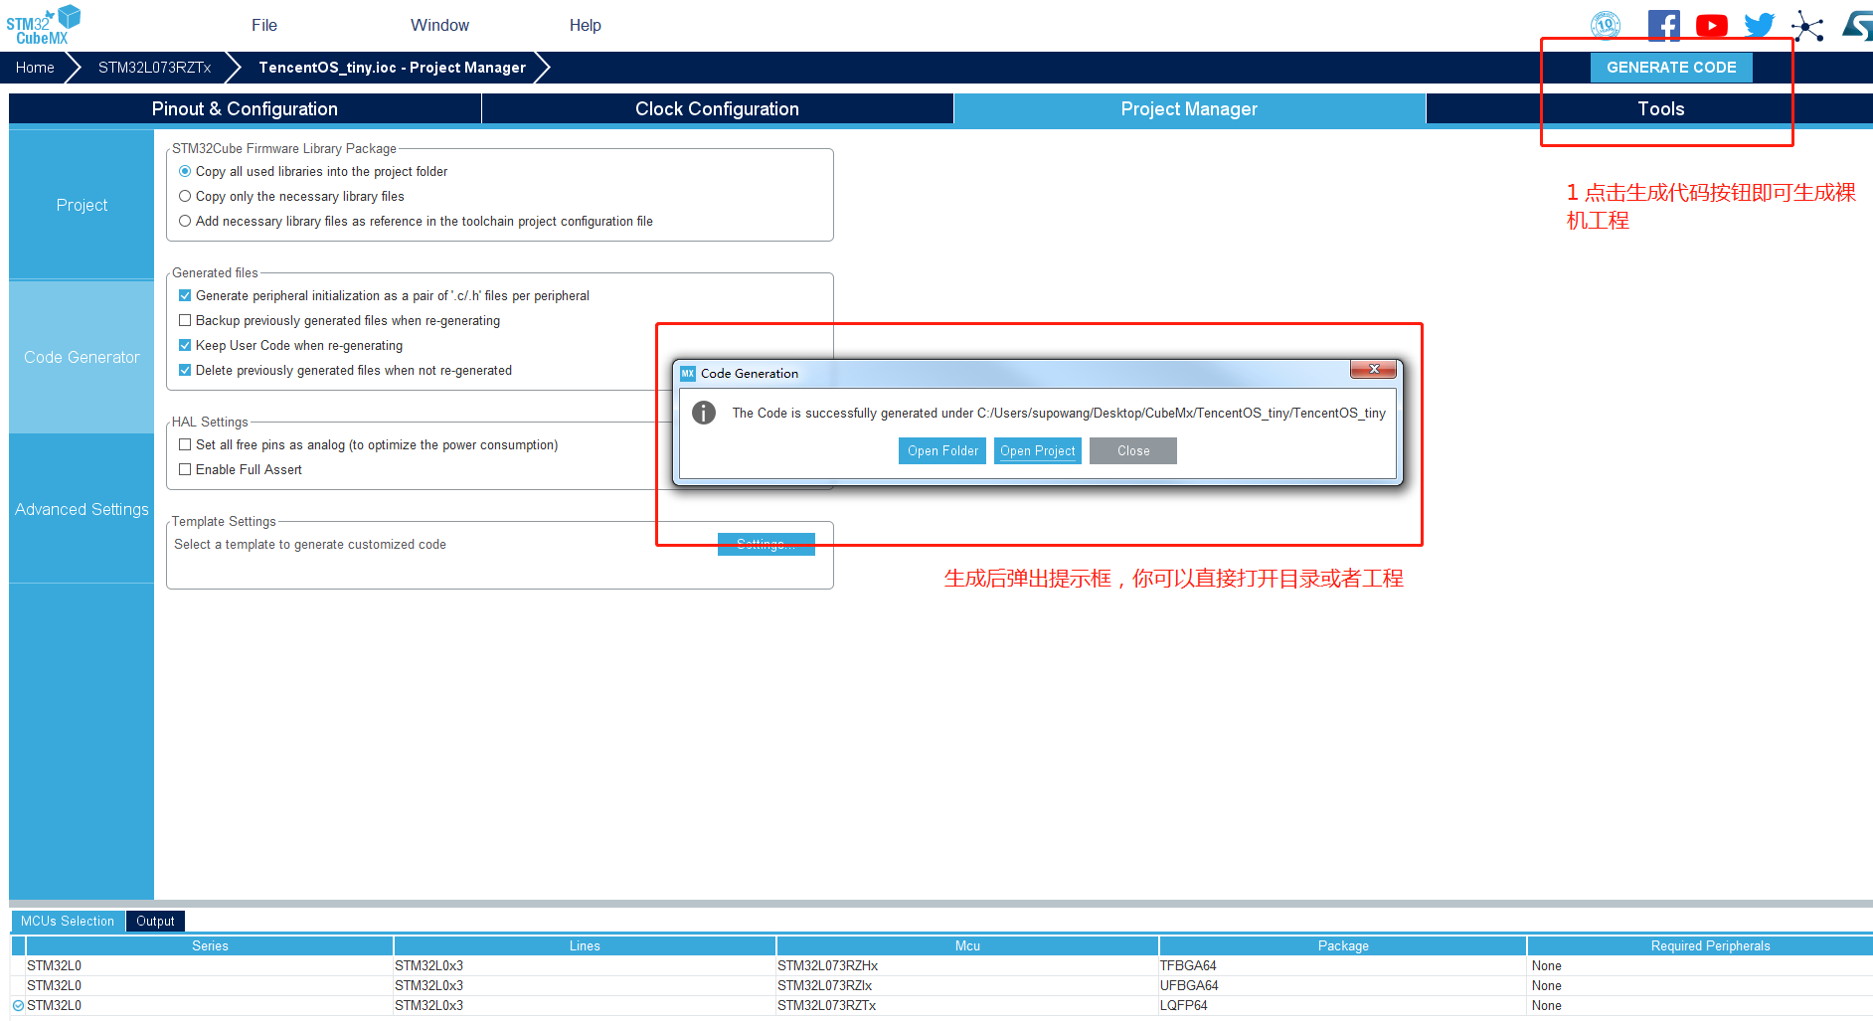
Task: Open the Facebook icon link
Action: coord(1663,26)
